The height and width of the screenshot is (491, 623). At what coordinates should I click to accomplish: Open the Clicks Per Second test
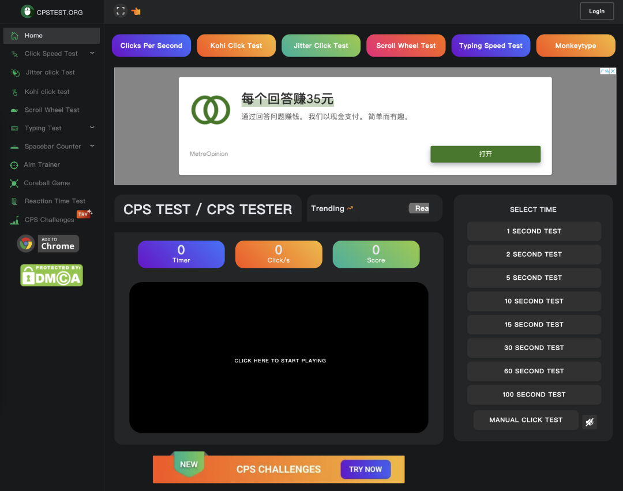click(151, 46)
